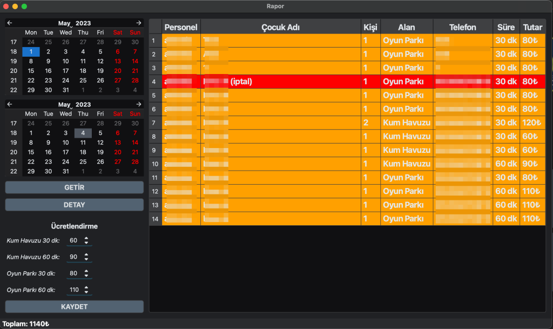Increase Oyun Parkı 30 dk price

pos(86,271)
